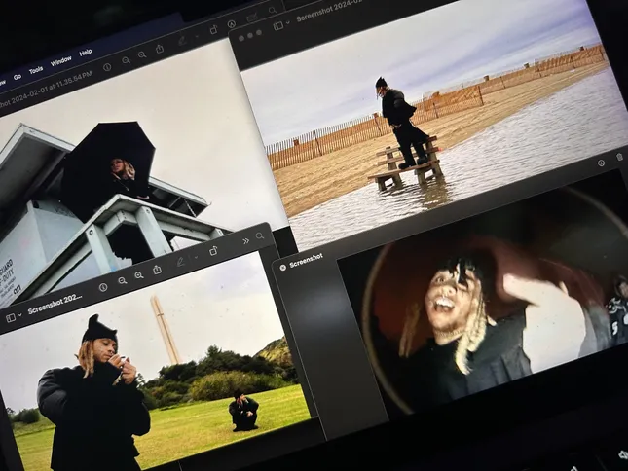Click the Info inspector icon in the back Preview window
This screenshot has height=471, width=628.
pos(107,67)
